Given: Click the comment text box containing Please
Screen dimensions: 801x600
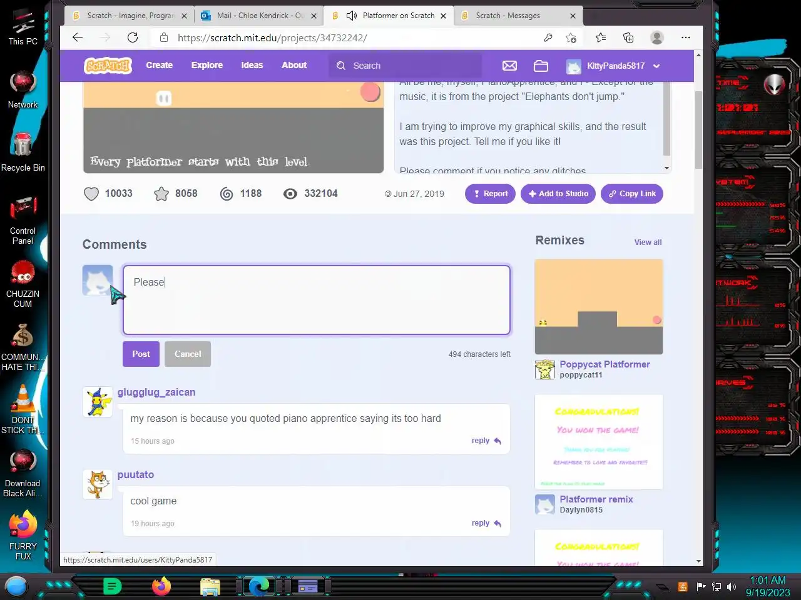Looking at the screenshot, I should 317,300.
